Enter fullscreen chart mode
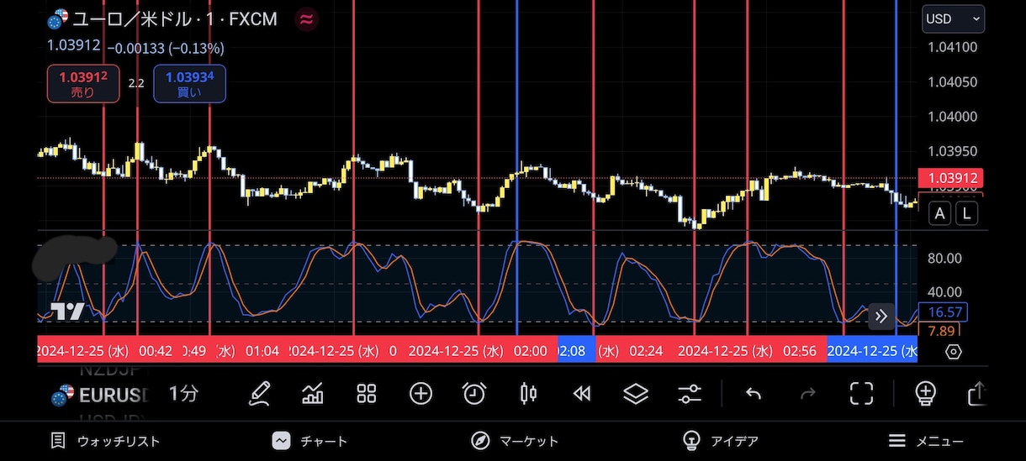1026x461 pixels. (x=861, y=393)
